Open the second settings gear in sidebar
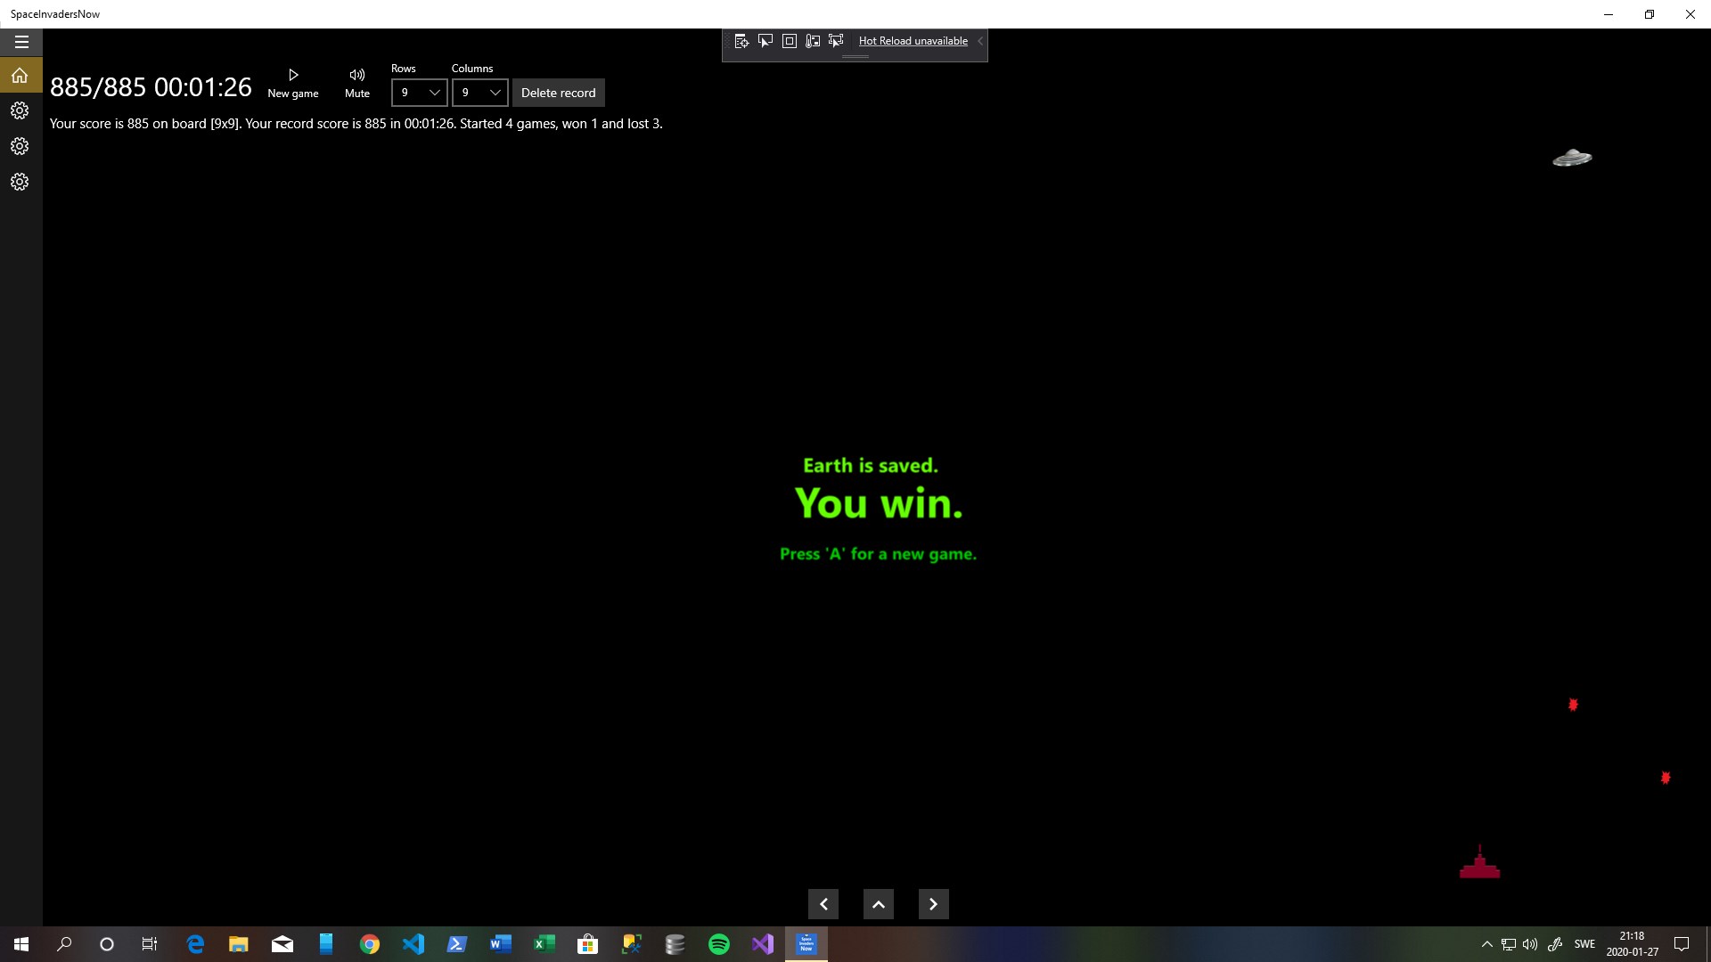1711x962 pixels. pos(20,146)
